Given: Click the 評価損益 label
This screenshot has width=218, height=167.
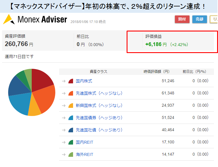Looking at the screenshot, I should 153,36.
